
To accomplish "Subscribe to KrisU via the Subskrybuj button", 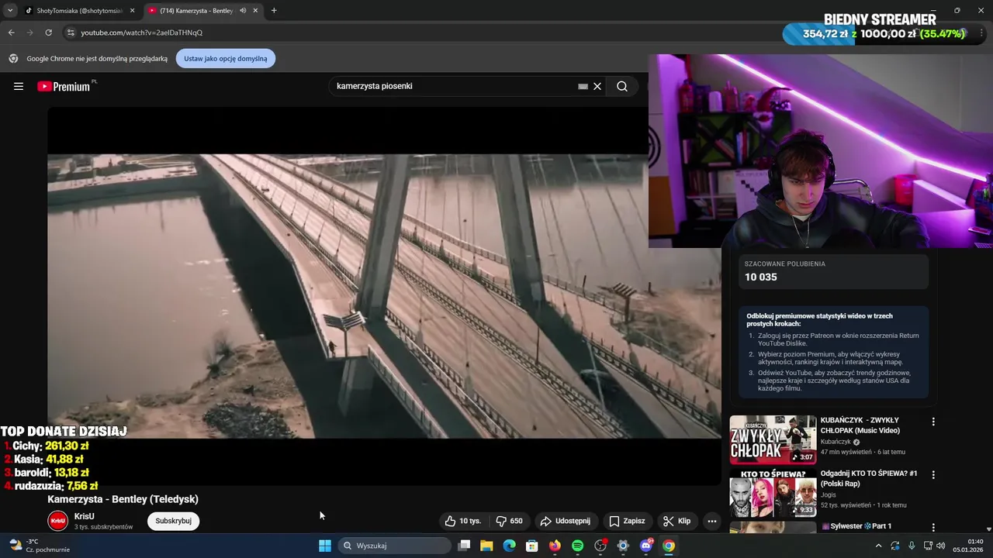I will point(173,521).
